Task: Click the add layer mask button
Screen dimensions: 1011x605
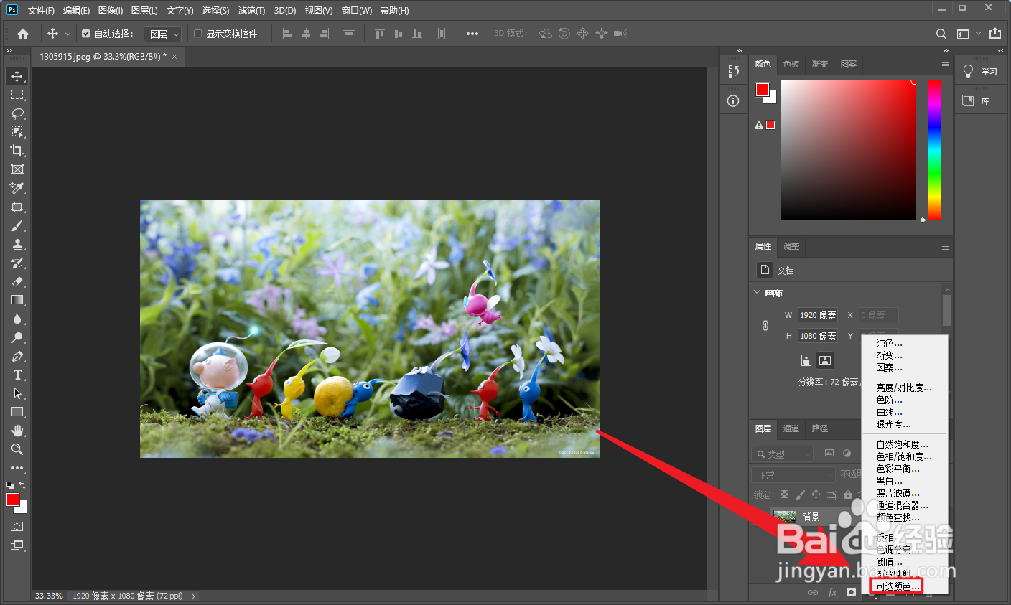Action: pyautogui.click(x=852, y=593)
